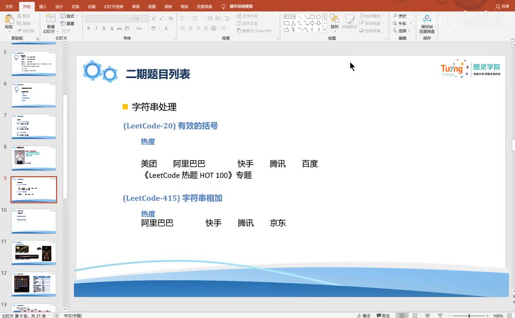515x318 pixels.
Task: Open Paste options dropdown arrow
Action: (x=9, y=31)
